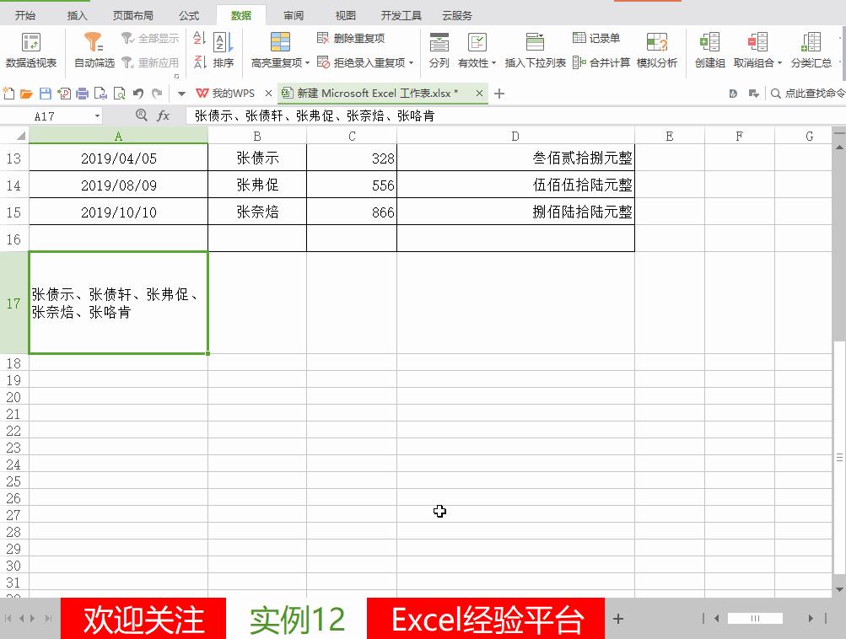Viewport: 846px width, 639px height.
Task: Open the 数据透视表 pivot table tool
Action: tap(31, 49)
